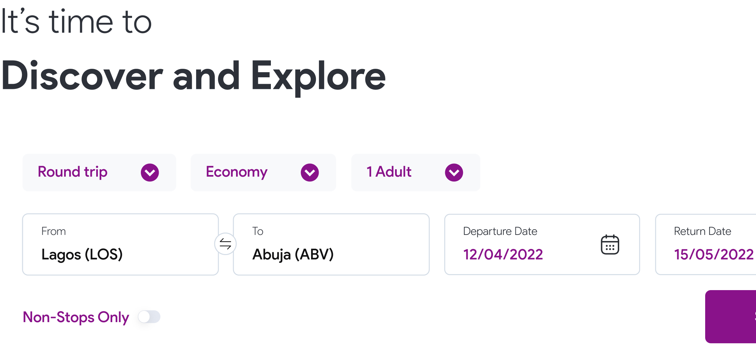Open the Economy cabin class dropdown

263,172
